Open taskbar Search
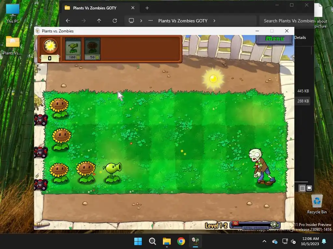The image size is (333, 249). [152, 241]
